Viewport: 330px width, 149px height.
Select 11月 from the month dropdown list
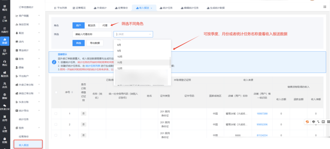(120, 62)
